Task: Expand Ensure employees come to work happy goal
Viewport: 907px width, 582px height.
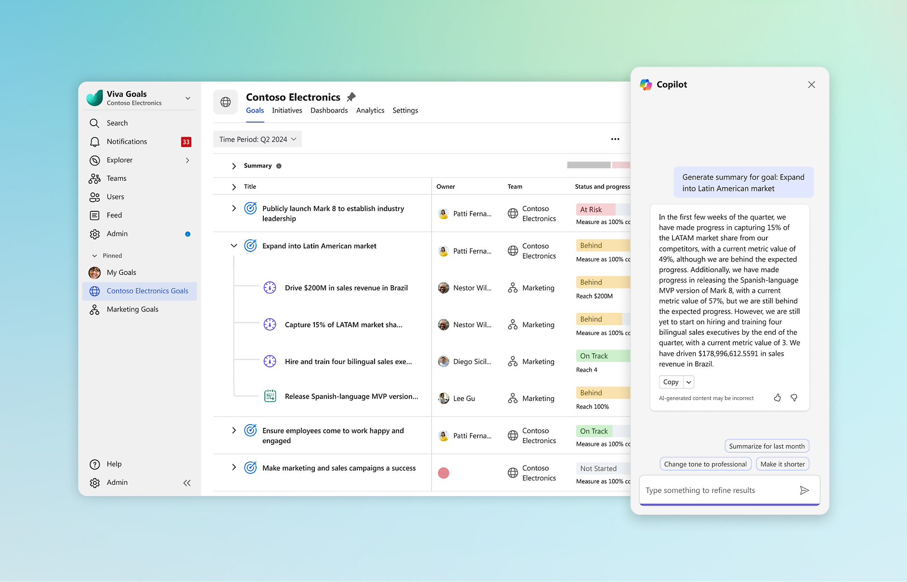Action: (x=234, y=430)
